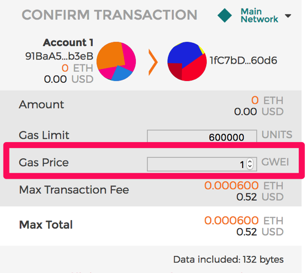
Task: Click the Account 1 sender identicon
Action: [116, 61]
